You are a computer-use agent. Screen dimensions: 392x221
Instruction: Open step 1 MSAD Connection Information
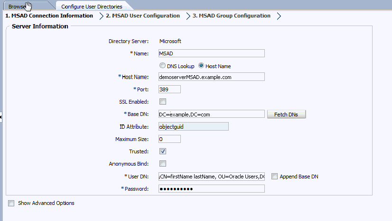click(x=49, y=16)
